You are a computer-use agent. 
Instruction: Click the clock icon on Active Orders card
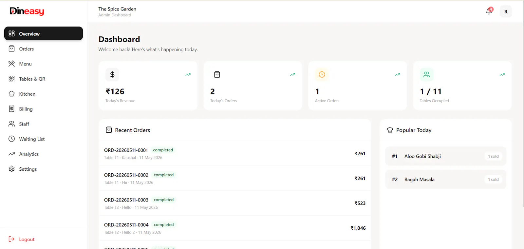click(322, 74)
